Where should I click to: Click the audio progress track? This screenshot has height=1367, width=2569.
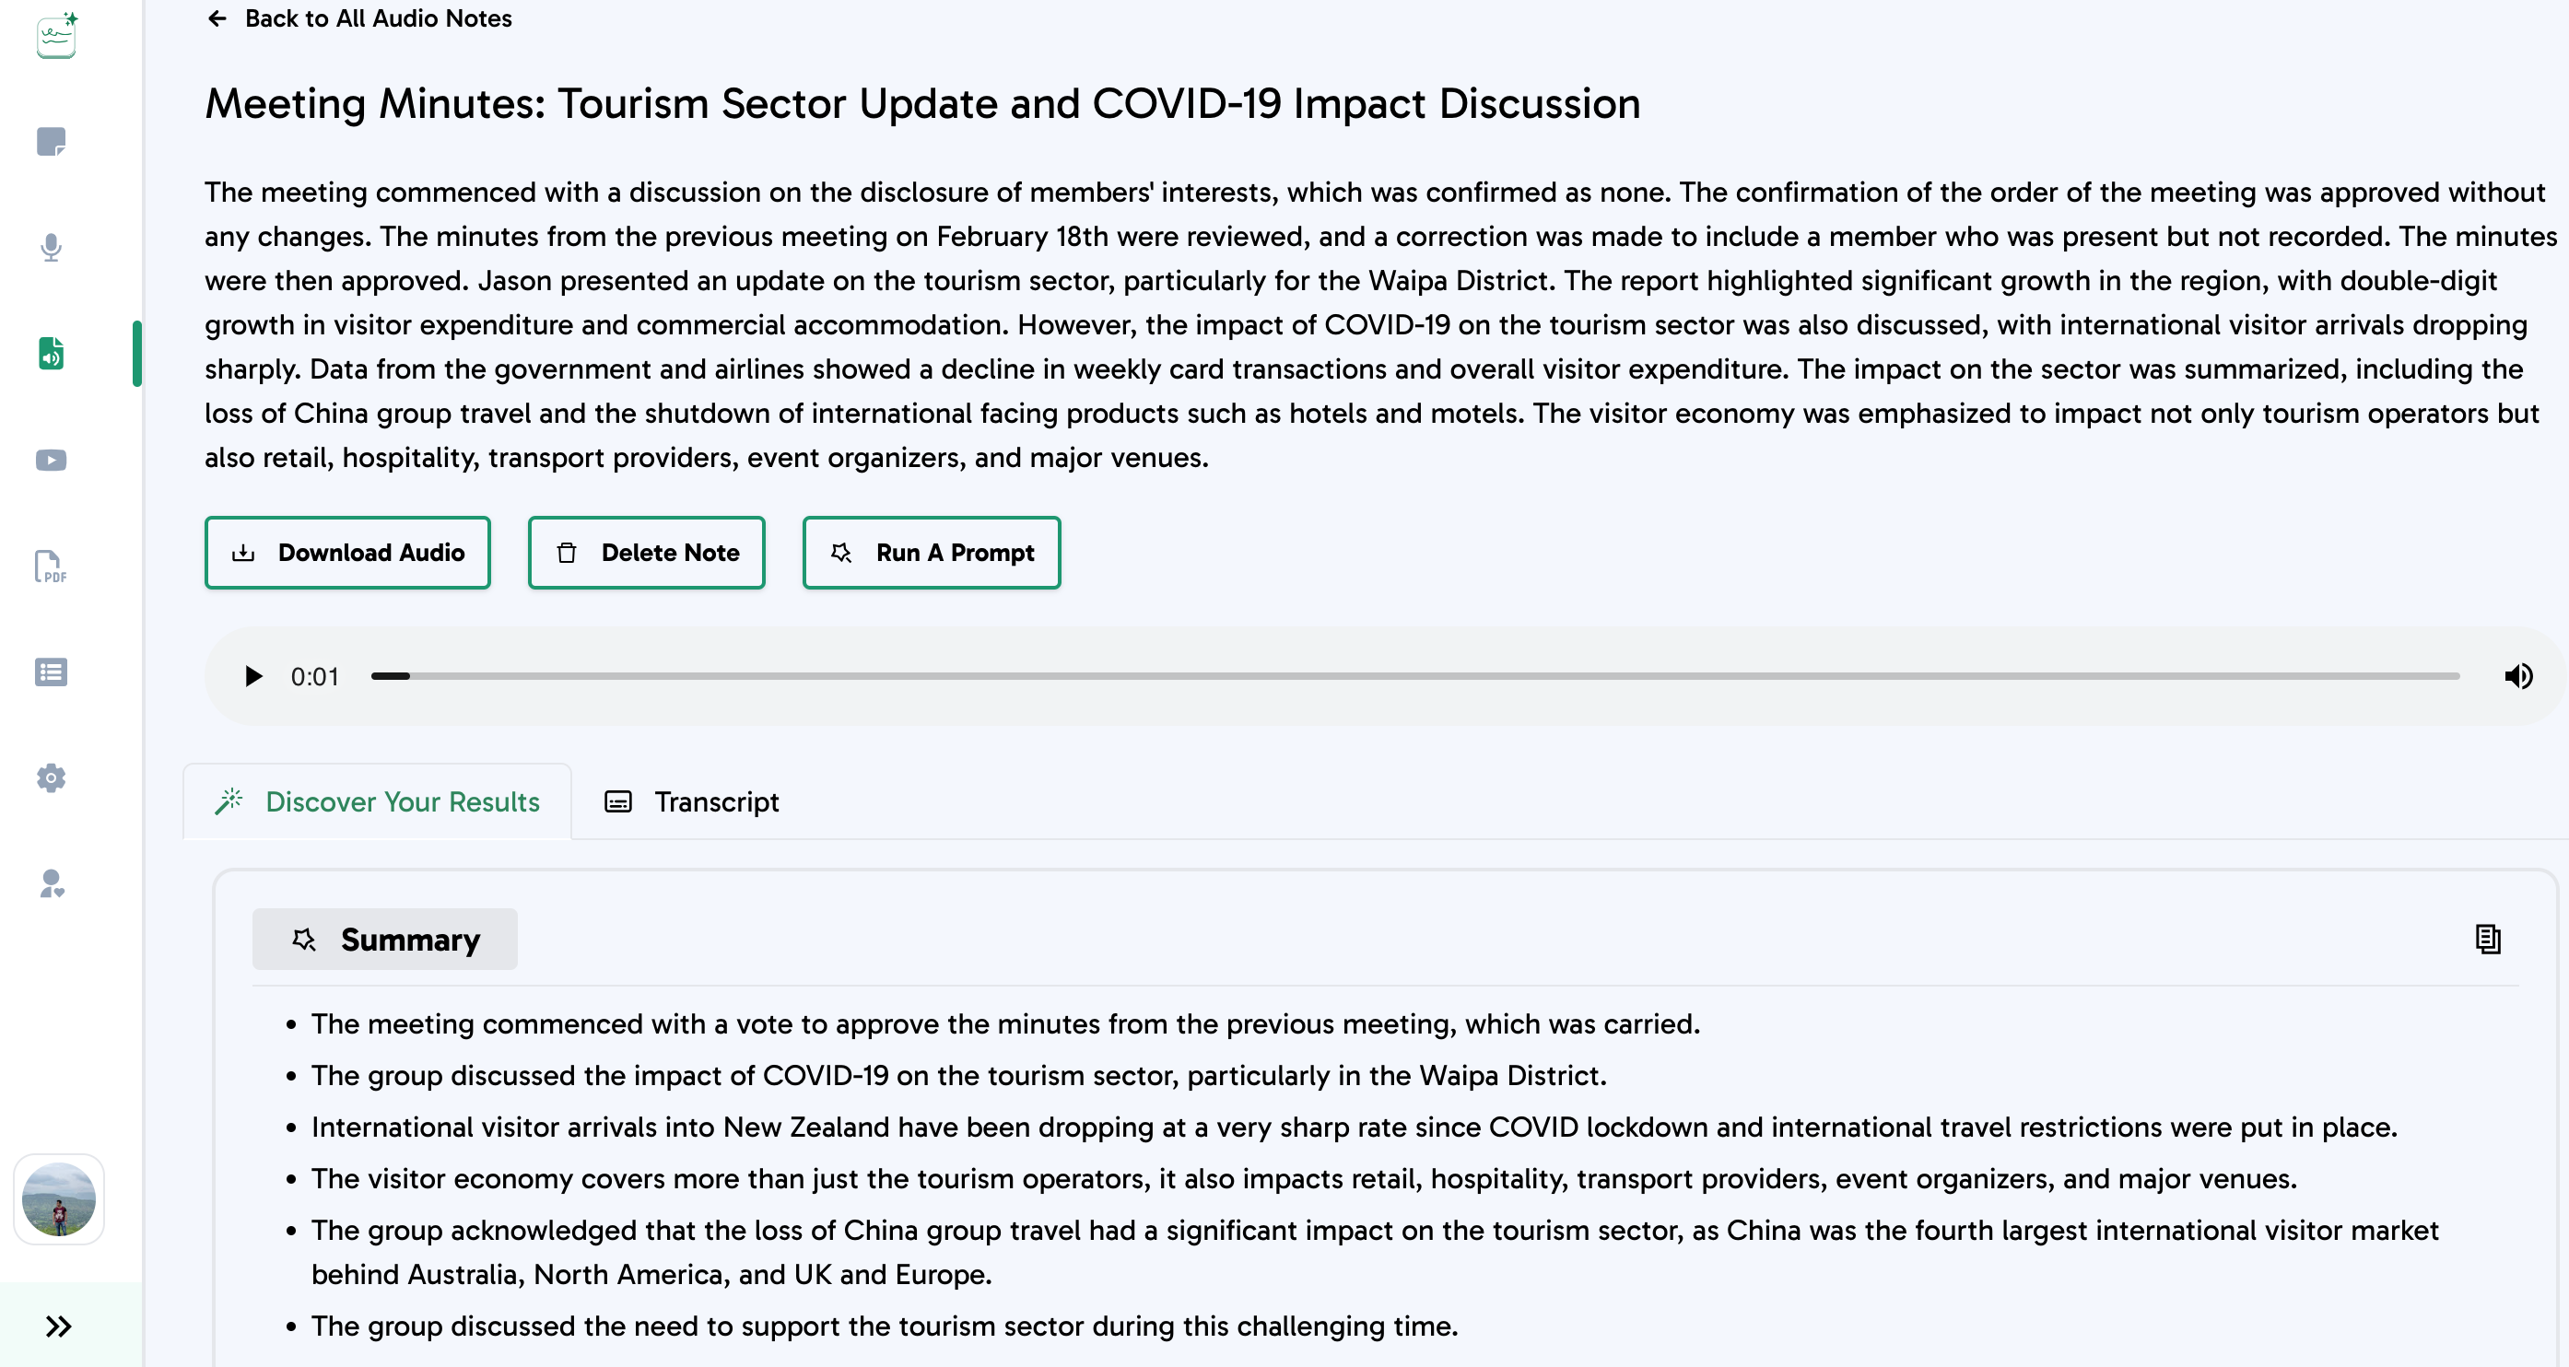pos(1415,676)
